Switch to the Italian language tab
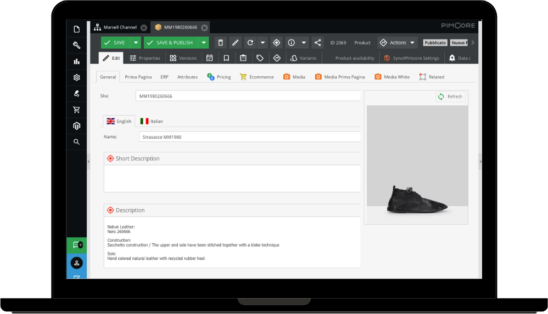Image resolution: width=548 pixels, height=314 pixels. coord(152,121)
